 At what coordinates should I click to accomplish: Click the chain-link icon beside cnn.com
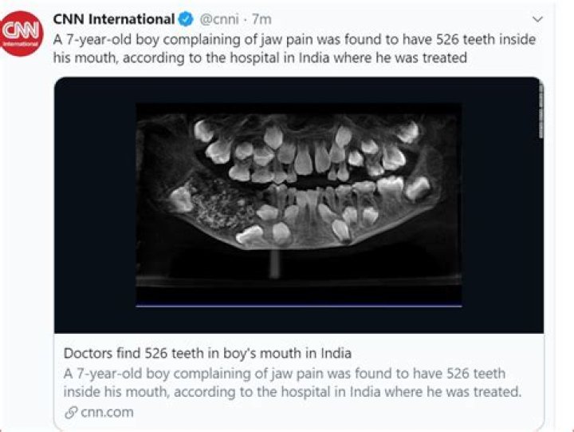[x=69, y=412]
